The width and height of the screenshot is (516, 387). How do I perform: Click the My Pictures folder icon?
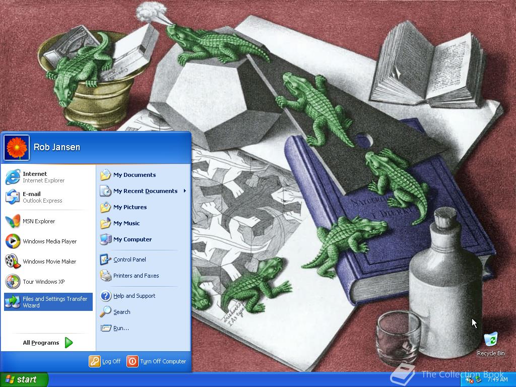point(106,207)
